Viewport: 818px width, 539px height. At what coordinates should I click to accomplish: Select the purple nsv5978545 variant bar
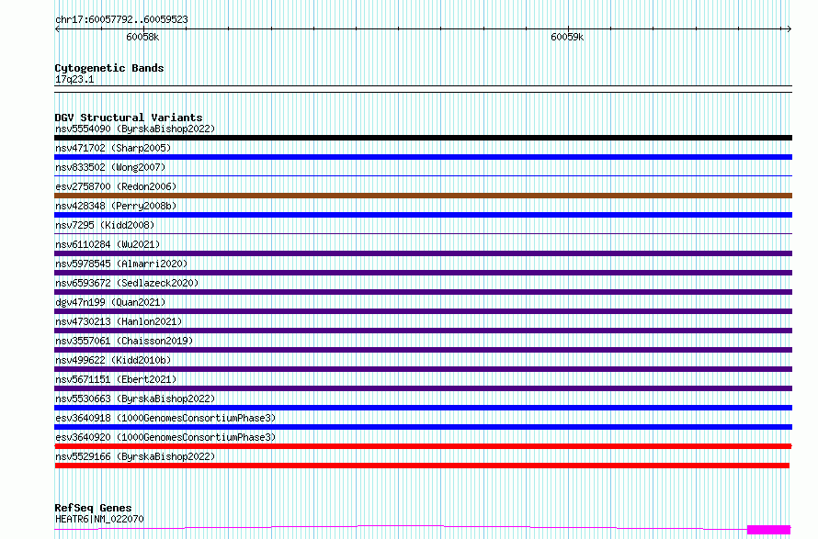click(x=423, y=273)
